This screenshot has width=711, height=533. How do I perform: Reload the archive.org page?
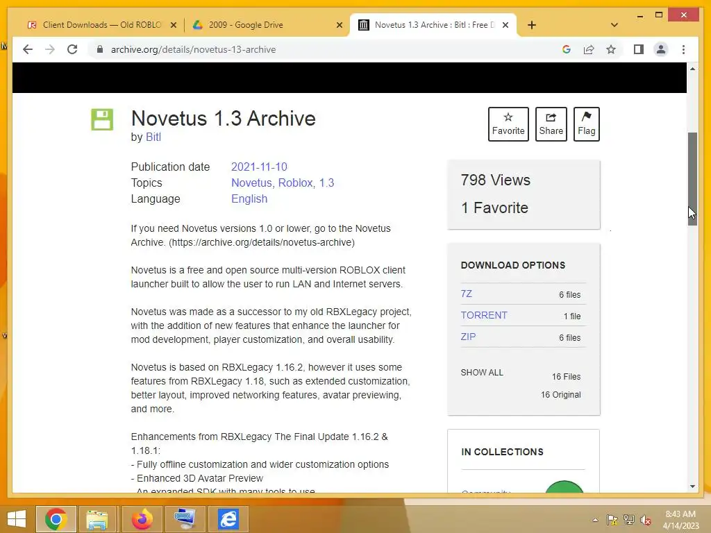point(72,49)
